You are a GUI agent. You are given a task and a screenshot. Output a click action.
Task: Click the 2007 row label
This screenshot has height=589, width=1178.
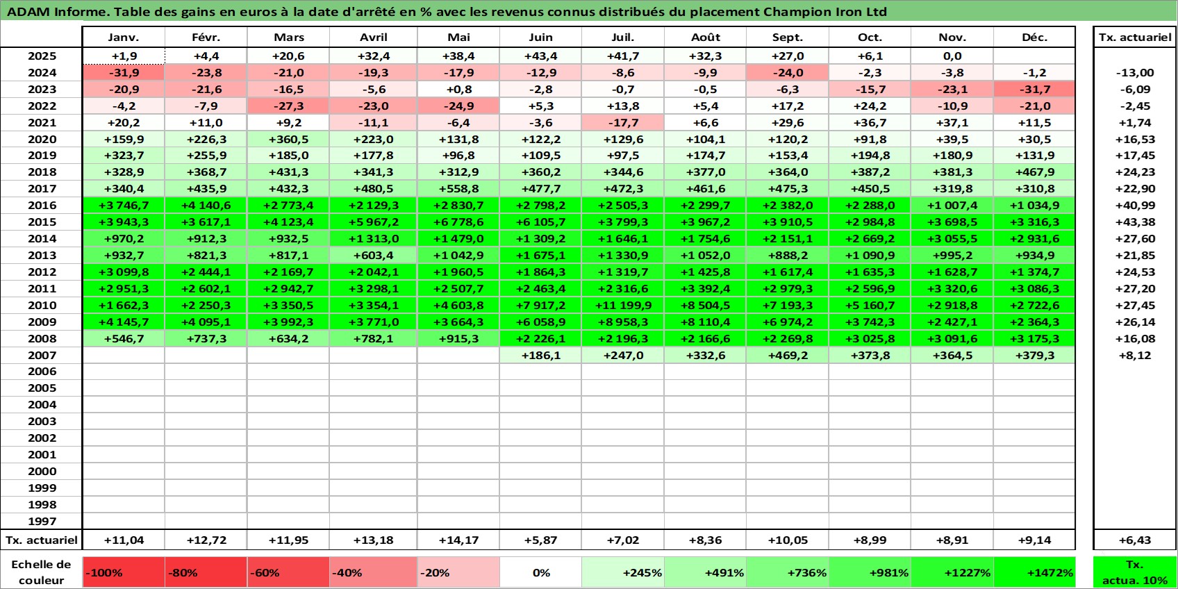pos(42,355)
